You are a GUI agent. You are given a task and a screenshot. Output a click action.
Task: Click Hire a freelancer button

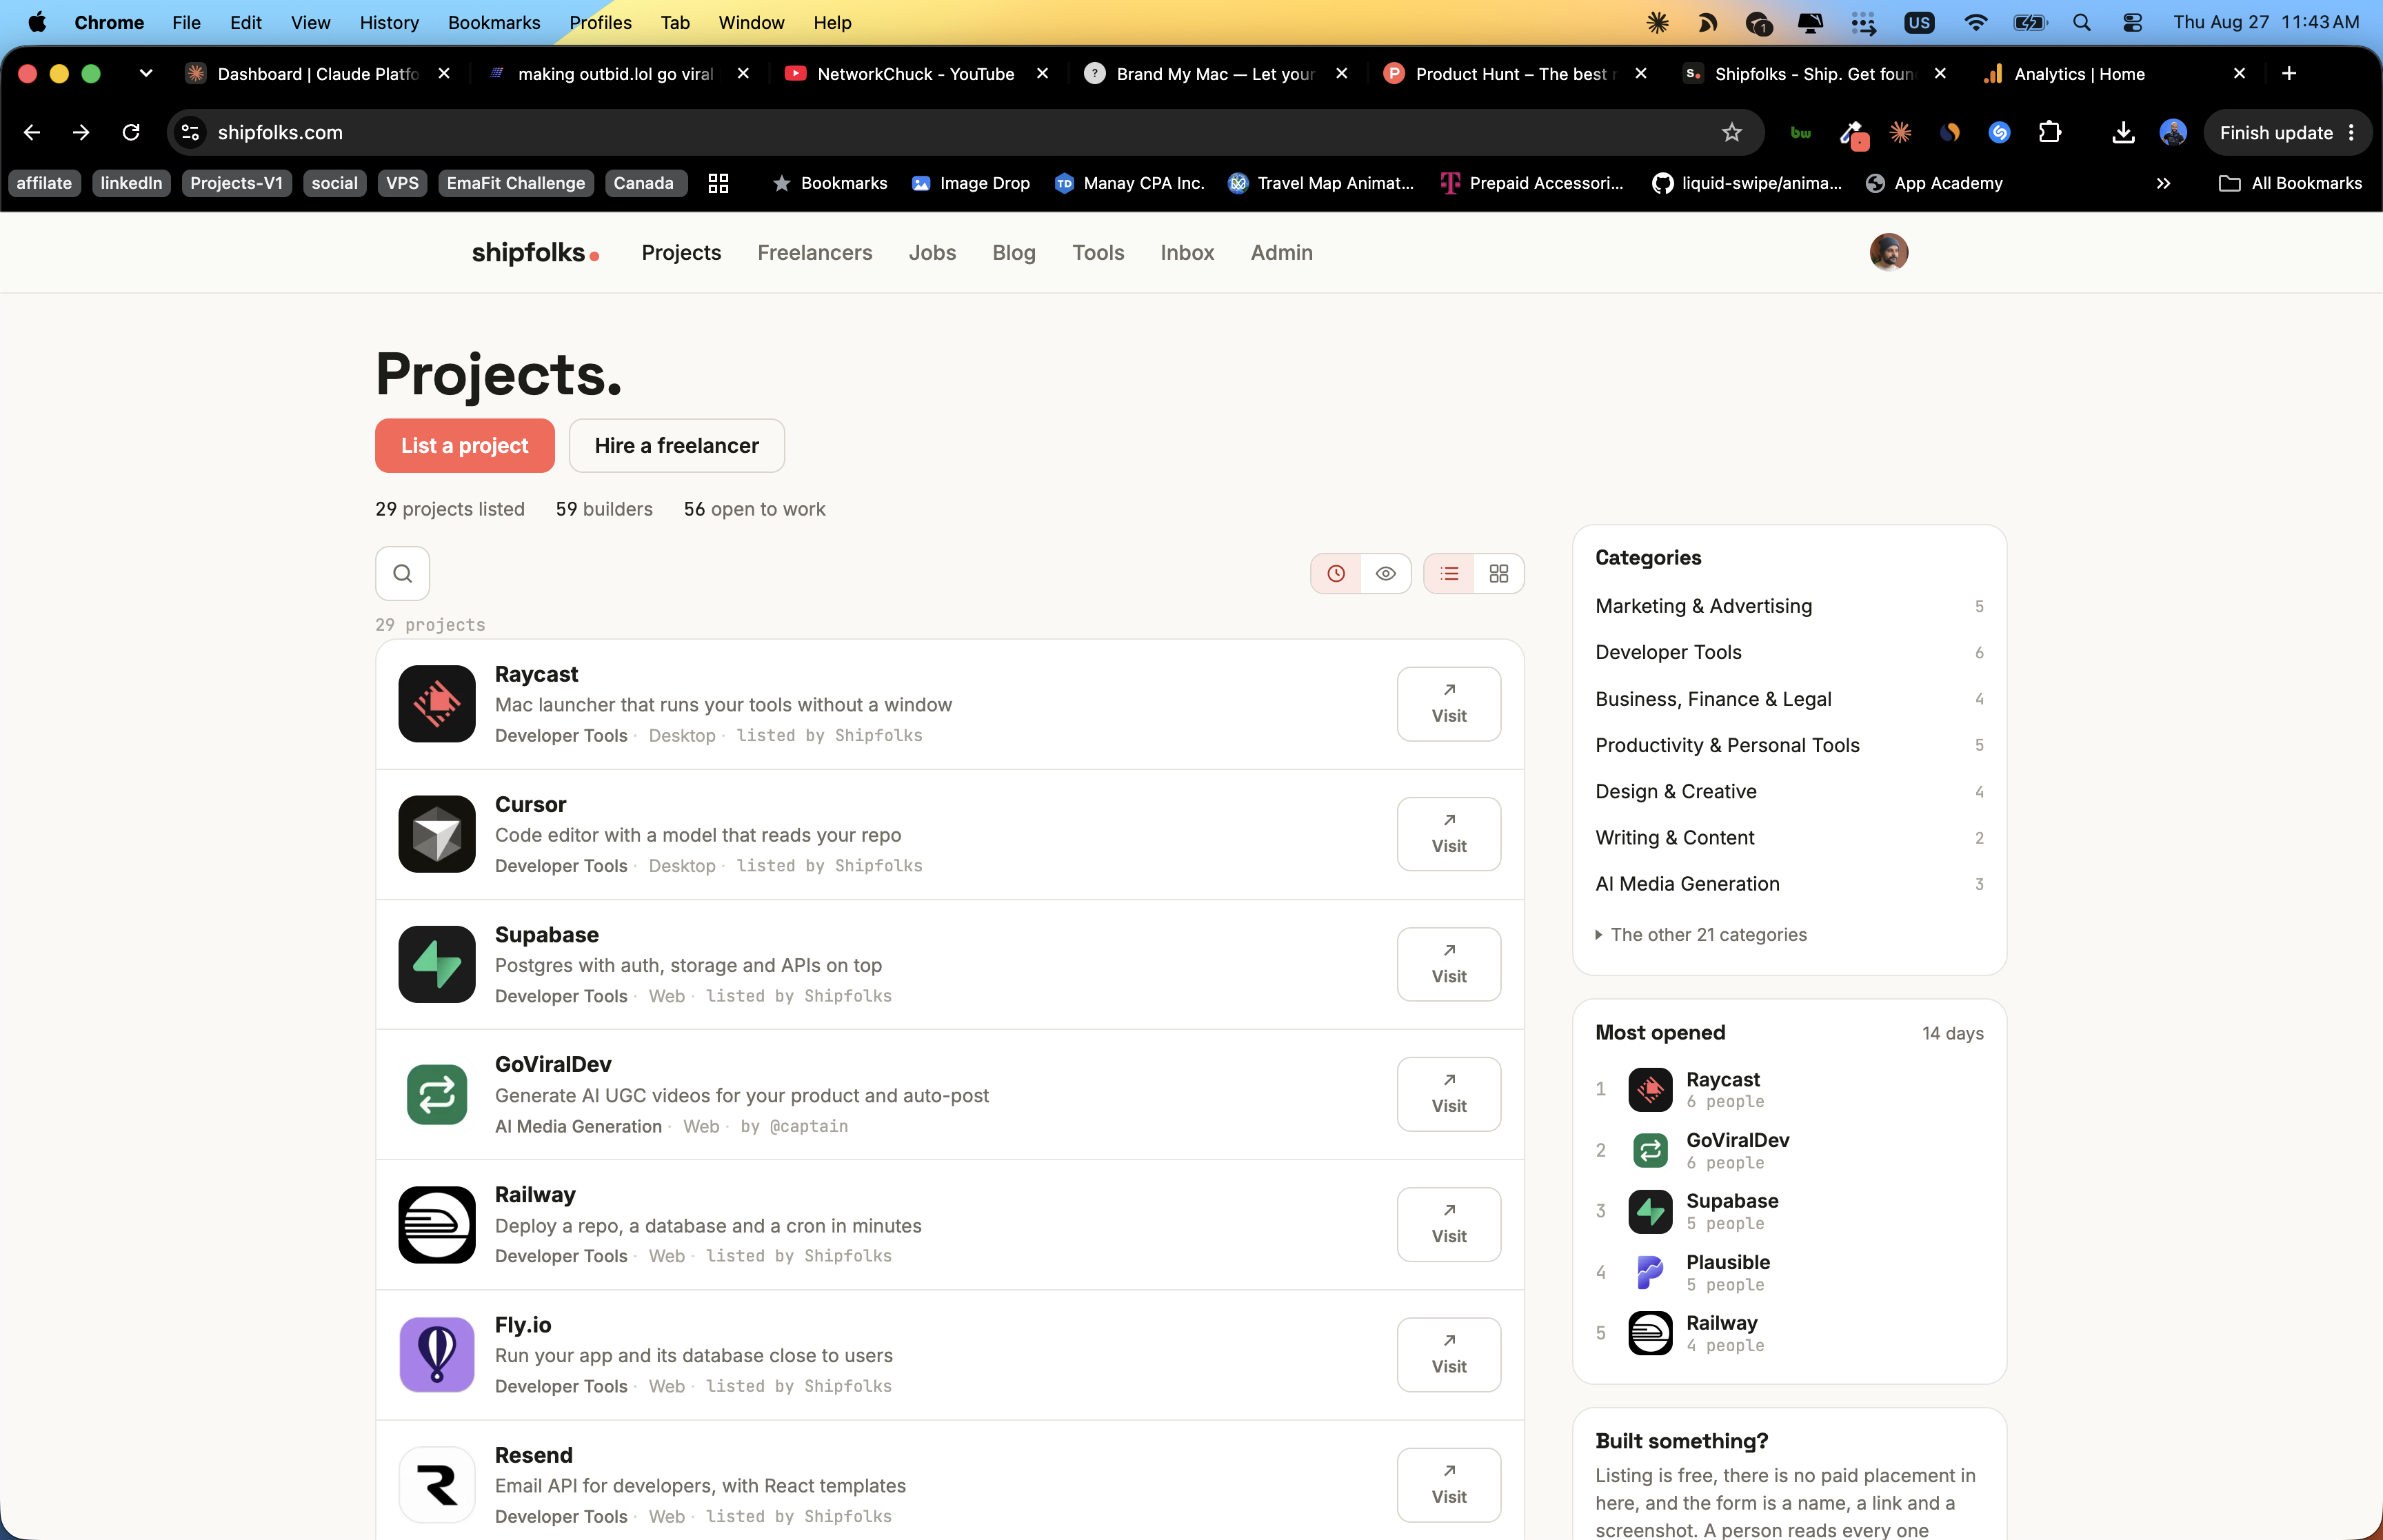click(x=676, y=445)
